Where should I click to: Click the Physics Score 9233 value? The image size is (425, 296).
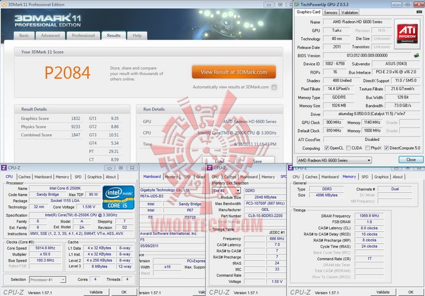(76, 127)
